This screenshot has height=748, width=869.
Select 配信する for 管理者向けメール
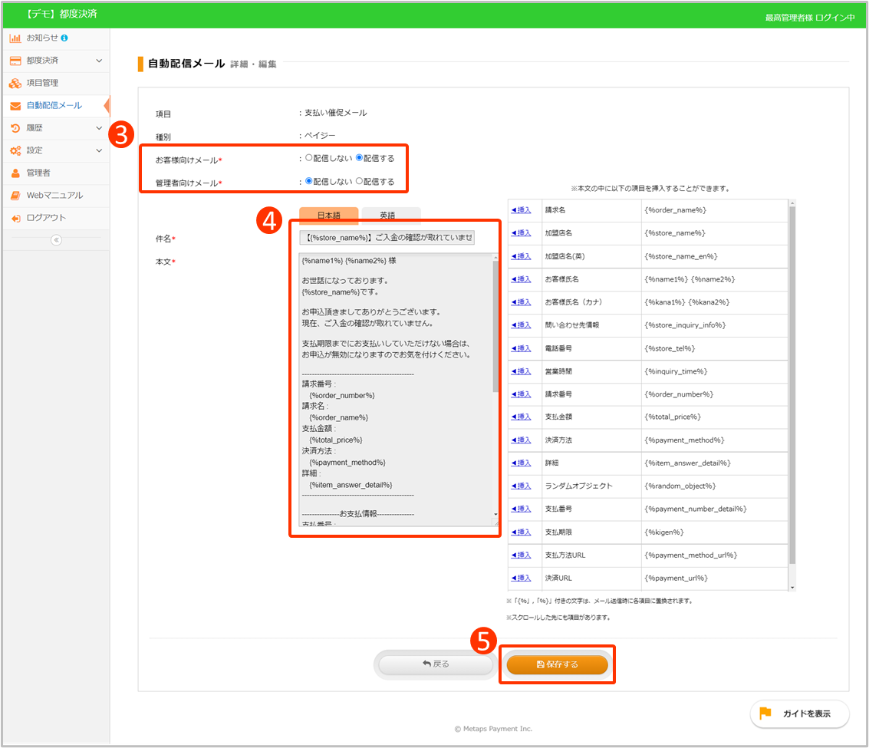tap(360, 182)
